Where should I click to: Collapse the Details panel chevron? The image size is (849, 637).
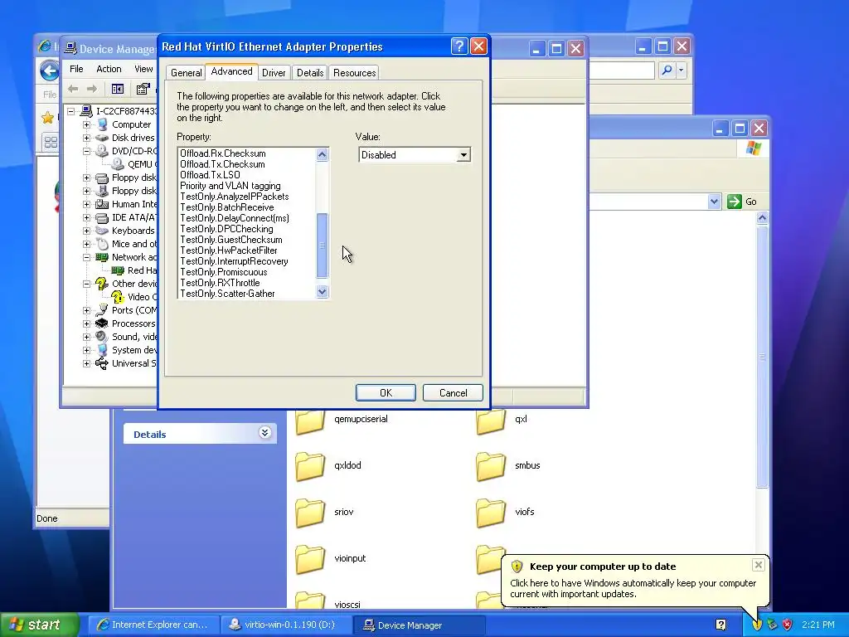tap(264, 433)
